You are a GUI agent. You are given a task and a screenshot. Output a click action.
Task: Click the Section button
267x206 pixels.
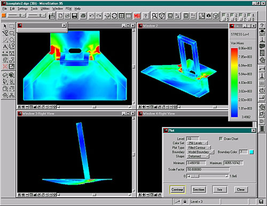click(199, 189)
